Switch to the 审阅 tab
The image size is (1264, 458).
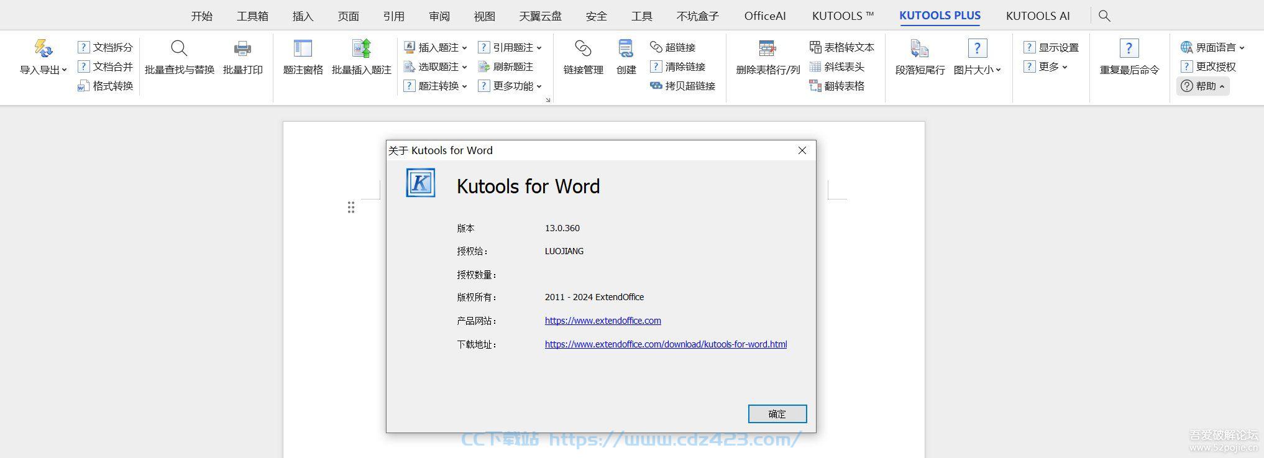[439, 16]
